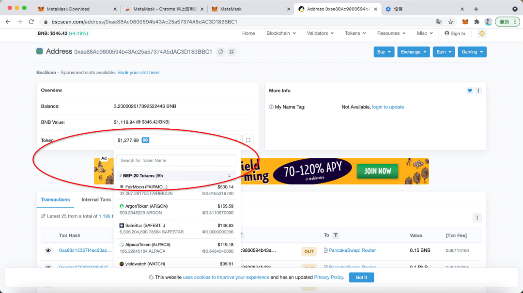523x293 pixels.
Task: Click the site lock icon
Action: 46,22
